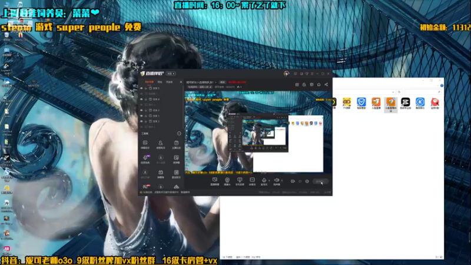Screen dimensions: 471x265
Task: Open the Logitech desktop icon
Action: (6, 69)
